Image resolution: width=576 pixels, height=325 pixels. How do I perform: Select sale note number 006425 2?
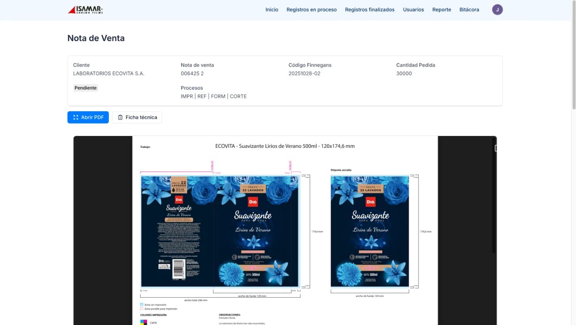click(x=192, y=73)
